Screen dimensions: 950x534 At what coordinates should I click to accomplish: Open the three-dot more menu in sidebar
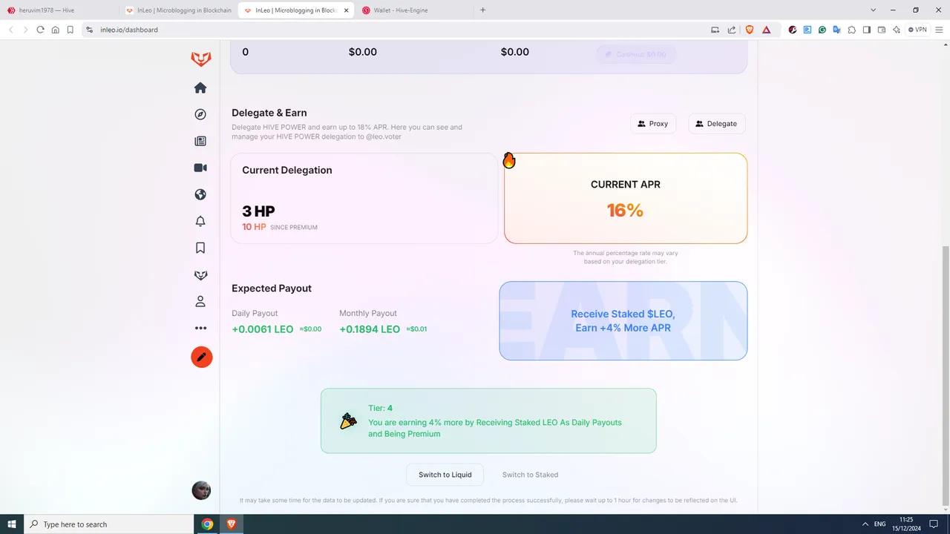(x=200, y=328)
